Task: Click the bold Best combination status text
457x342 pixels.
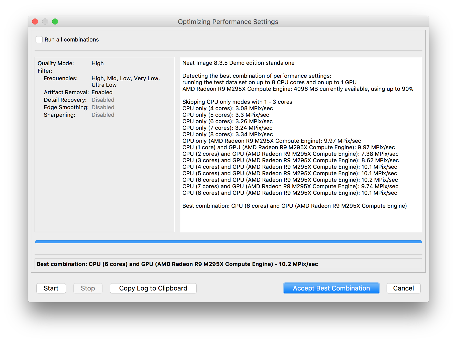Action: pyautogui.click(x=177, y=264)
